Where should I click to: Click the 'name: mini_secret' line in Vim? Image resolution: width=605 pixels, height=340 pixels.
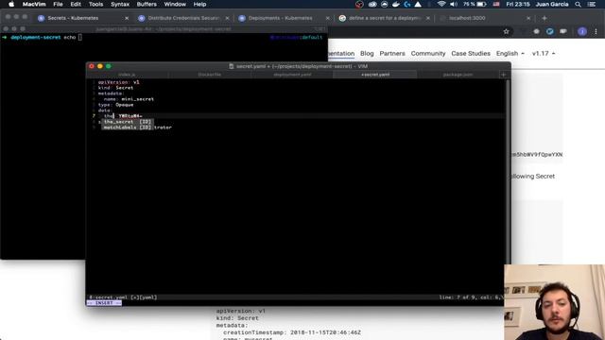(x=129, y=99)
